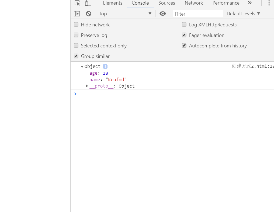
Task: Clear the console with the ban icon
Action: click(89, 14)
